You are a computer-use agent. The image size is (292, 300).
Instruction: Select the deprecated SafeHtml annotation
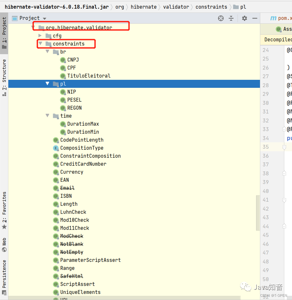[72, 276]
